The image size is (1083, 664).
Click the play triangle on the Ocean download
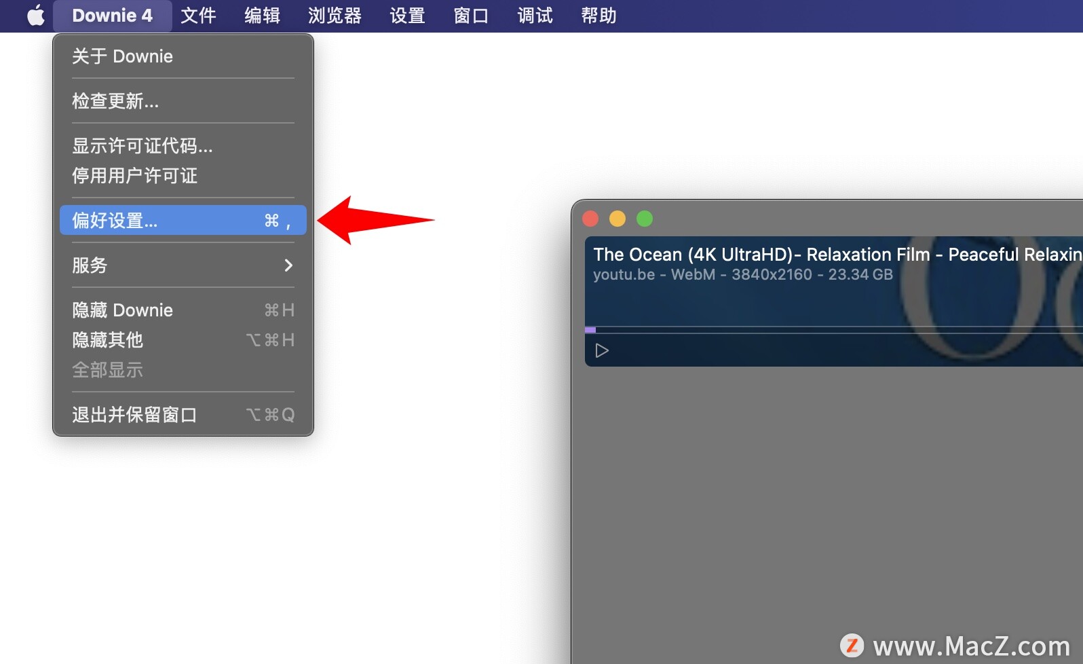click(x=602, y=351)
